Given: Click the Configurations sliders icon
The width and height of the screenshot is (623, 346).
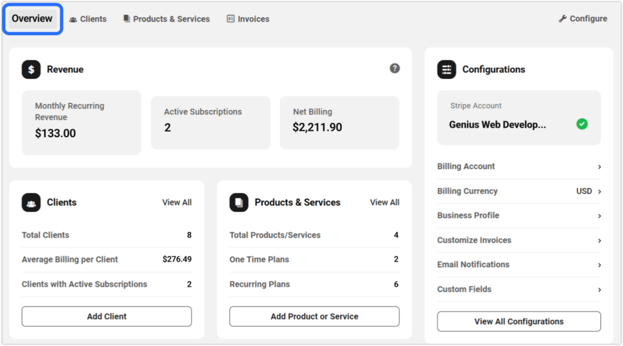Looking at the screenshot, I should coord(447,69).
